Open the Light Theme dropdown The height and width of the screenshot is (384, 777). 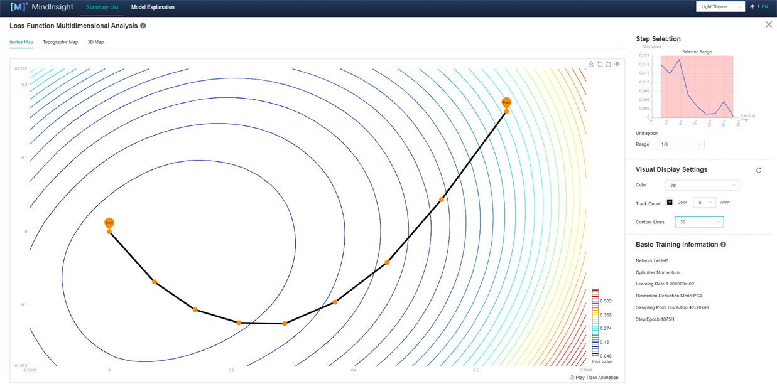pyautogui.click(x=720, y=7)
